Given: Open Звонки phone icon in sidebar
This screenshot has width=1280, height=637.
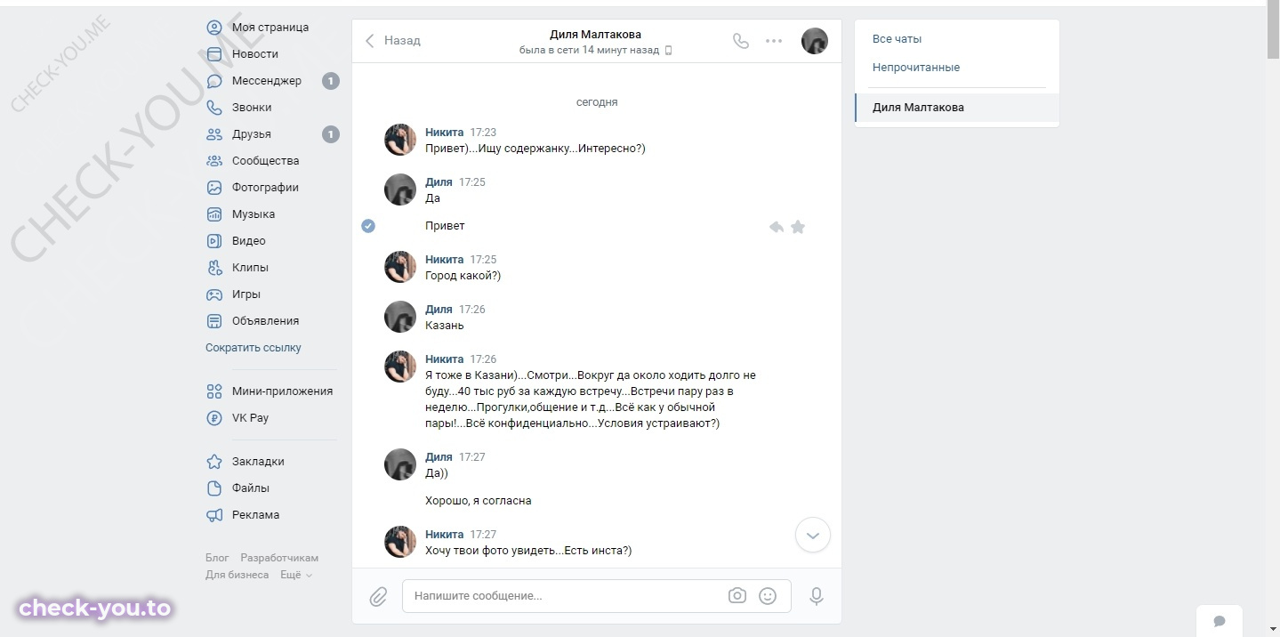Looking at the screenshot, I should 214,108.
